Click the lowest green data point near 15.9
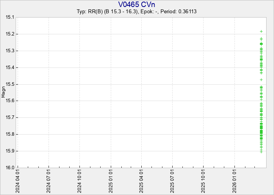274x195 pixels. [261, 152]
